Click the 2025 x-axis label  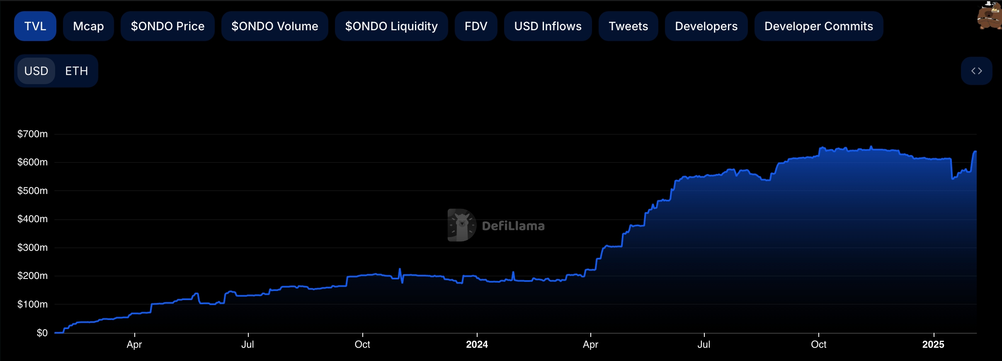[x=933, y=344]
